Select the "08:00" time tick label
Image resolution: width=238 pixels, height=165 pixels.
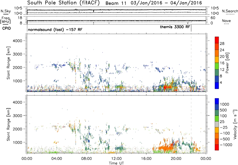click(87, 159)
